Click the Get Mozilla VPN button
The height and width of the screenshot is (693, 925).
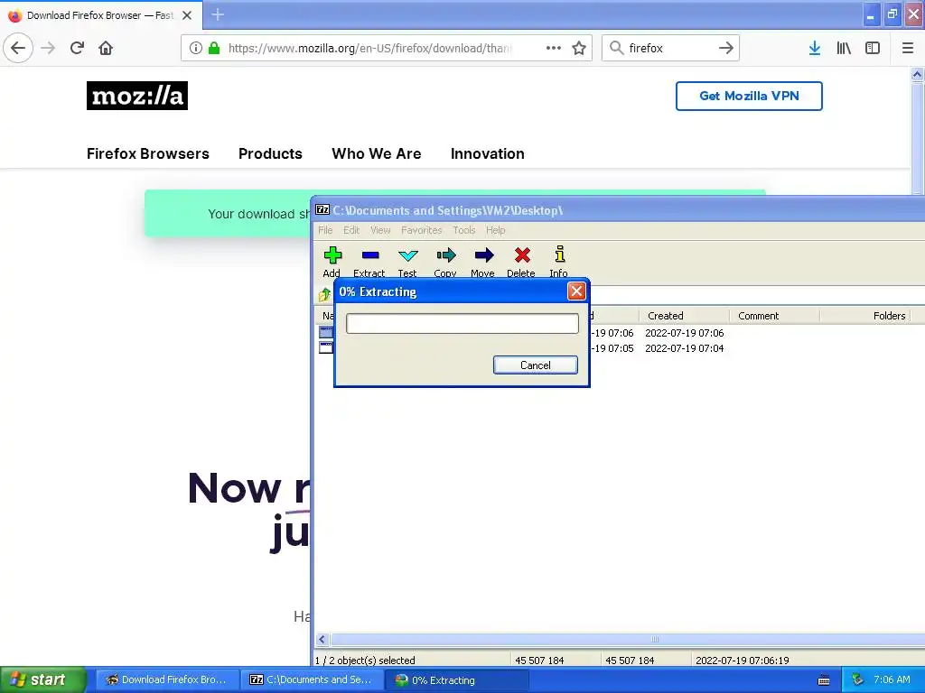point(749,96)
